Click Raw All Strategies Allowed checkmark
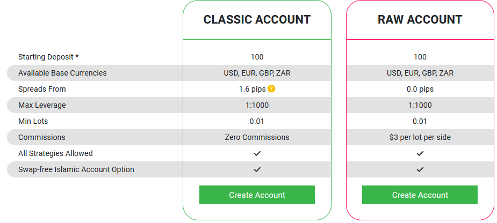The height and width of the screenshot is (223, 497). pos(420,153)
